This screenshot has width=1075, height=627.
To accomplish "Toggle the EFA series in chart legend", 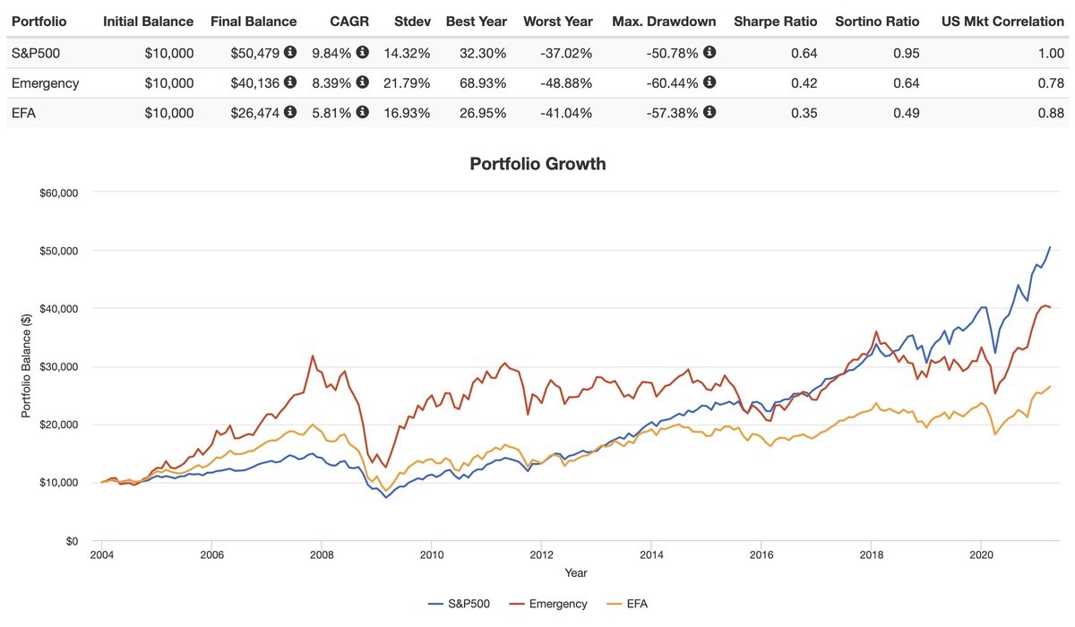I will (x=628, y=604).
